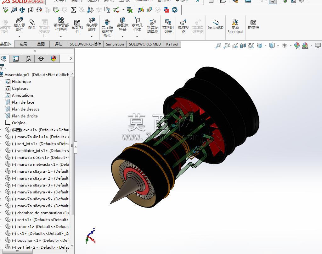The width and height of the screenshot is (322, 254).
Task: Open View Orientation cube icon
Action: tap(260, 46)
